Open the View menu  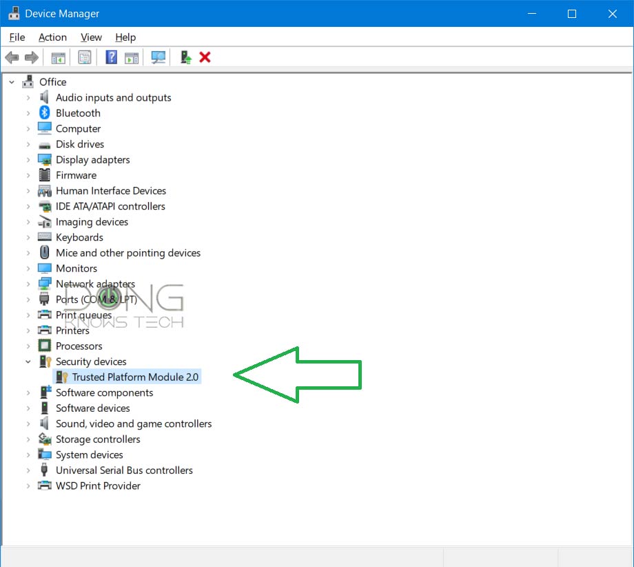(91, 37)
